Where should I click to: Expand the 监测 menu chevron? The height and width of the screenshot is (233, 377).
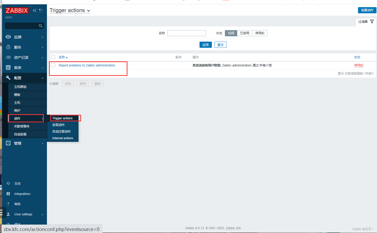[x=43, y=37]
